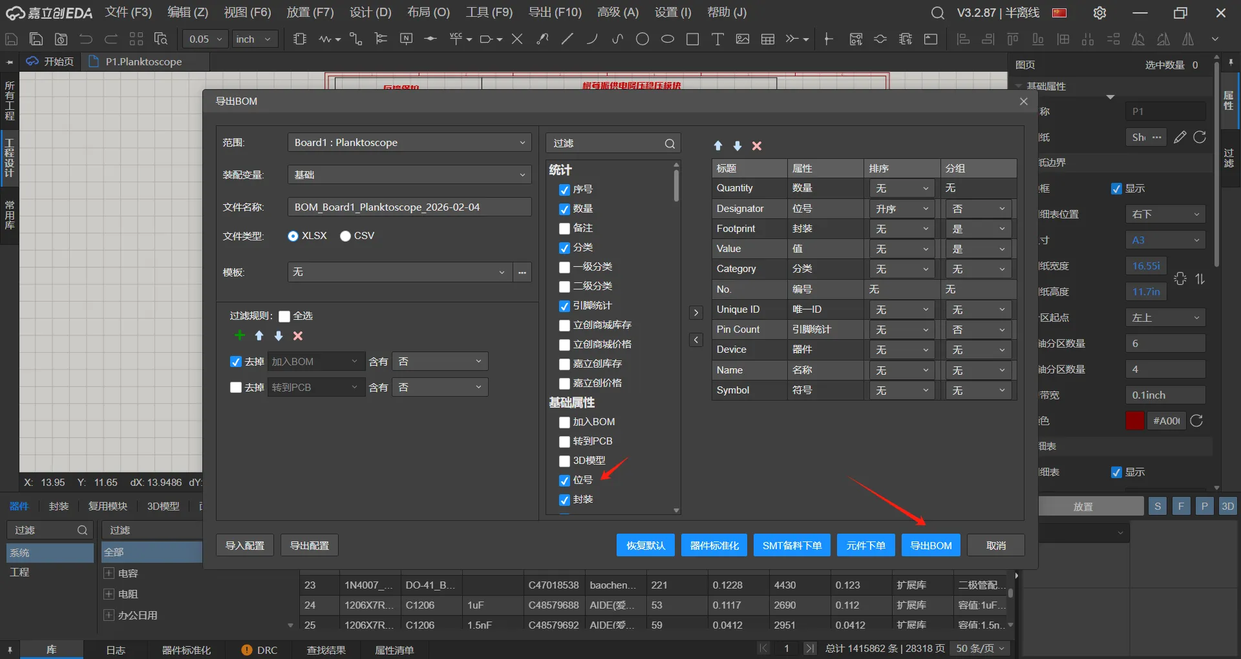
Task: Open the 范围 Board1 dropdown
Action: coord(409,143)
